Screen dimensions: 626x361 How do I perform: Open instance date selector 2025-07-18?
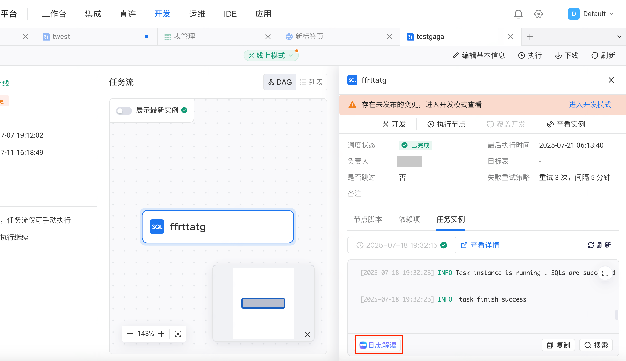[x=402, y=245]
